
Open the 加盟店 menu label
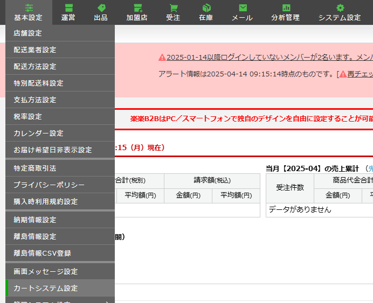pyautogui.click(x=137, y=18)
